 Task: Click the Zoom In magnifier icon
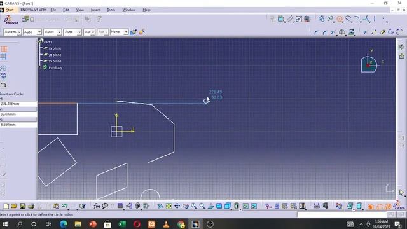pos(194,206)
